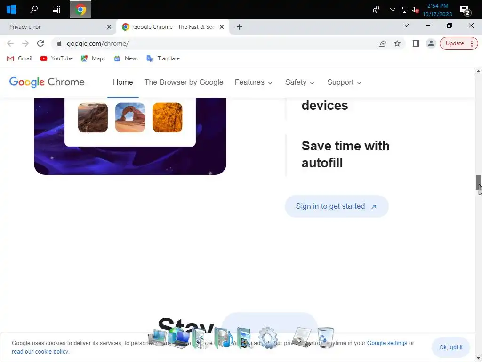This screenshot has height=362, width=482.
Task: Open a new browser tab
Action: point(240,27)
